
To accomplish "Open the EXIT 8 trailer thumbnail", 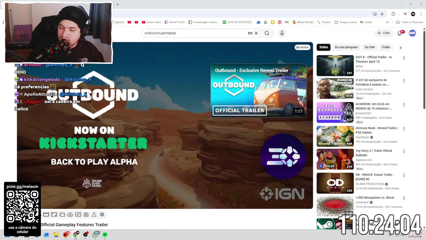I will tap(335, 66).
